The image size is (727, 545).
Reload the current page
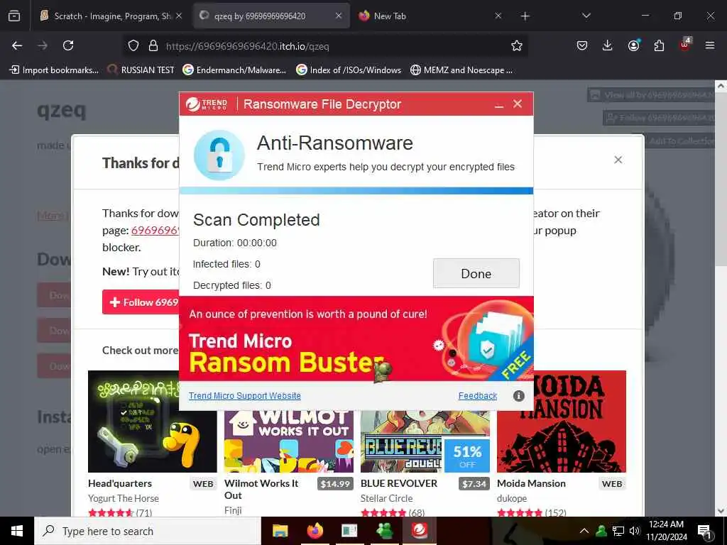pyautogui.click(x=68, y=45)
